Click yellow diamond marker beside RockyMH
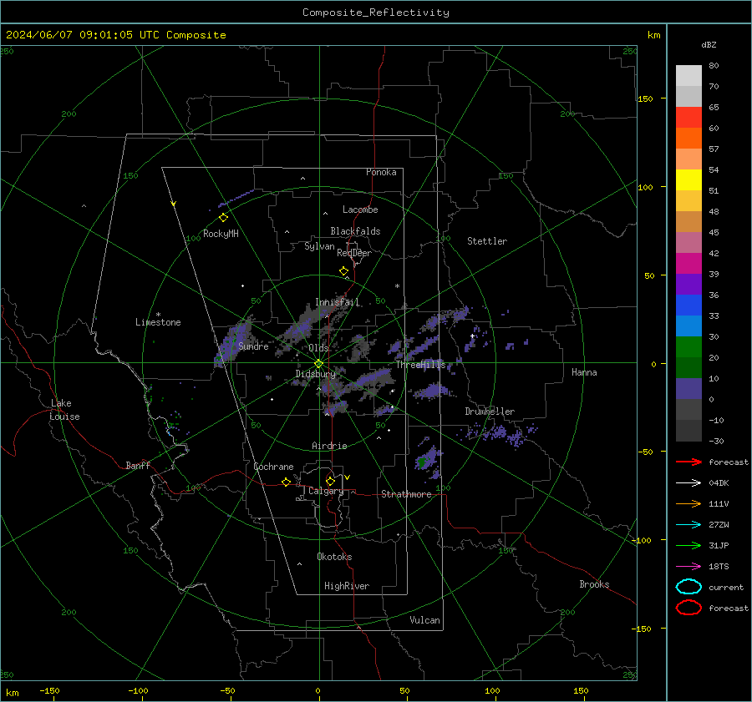 223,218
